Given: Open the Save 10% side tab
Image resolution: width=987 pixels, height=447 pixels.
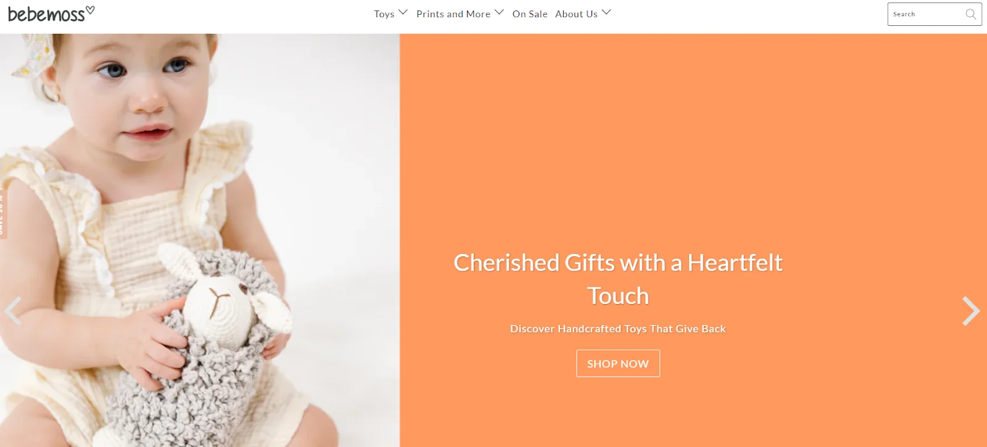Looking at the screenshot, I should [x=3, y=214].
